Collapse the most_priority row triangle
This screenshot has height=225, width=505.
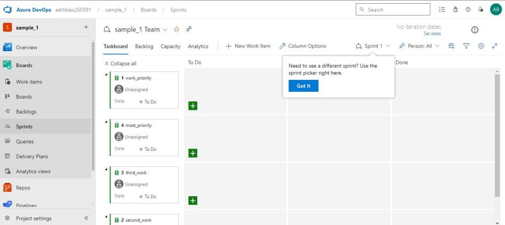(106, 121)
